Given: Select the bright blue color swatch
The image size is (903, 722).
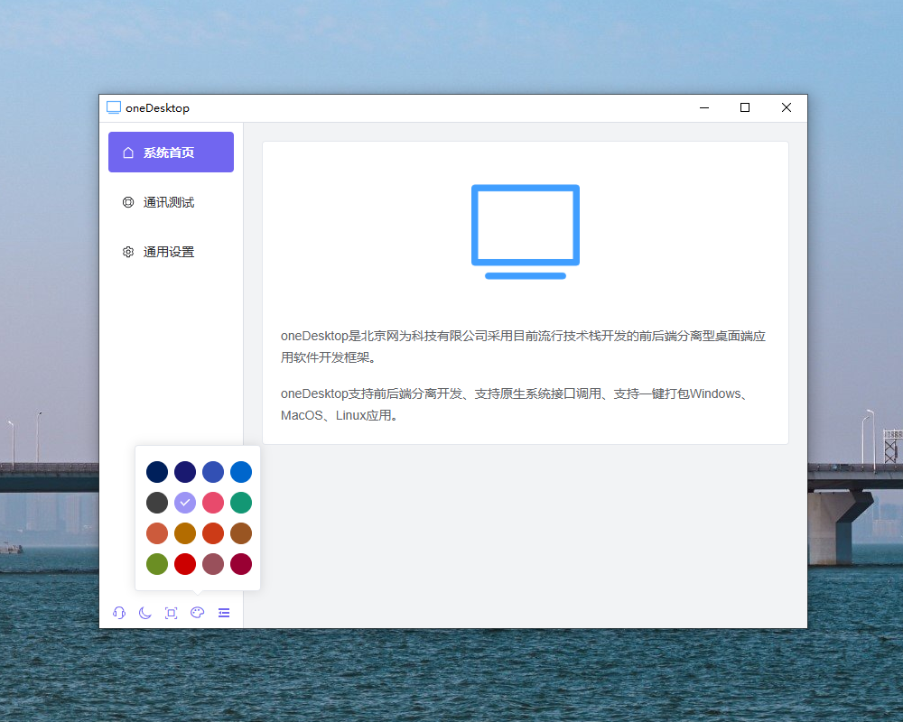Looking at the screenshot, I should click(241, 471).
